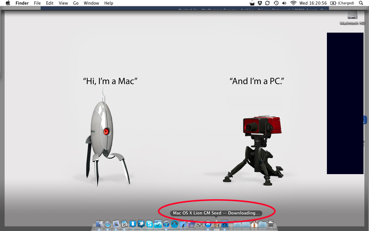This screenshot has height=231, width=369.
Task: Click the Lion installer dock icon
Action: [x=216, y=225]
